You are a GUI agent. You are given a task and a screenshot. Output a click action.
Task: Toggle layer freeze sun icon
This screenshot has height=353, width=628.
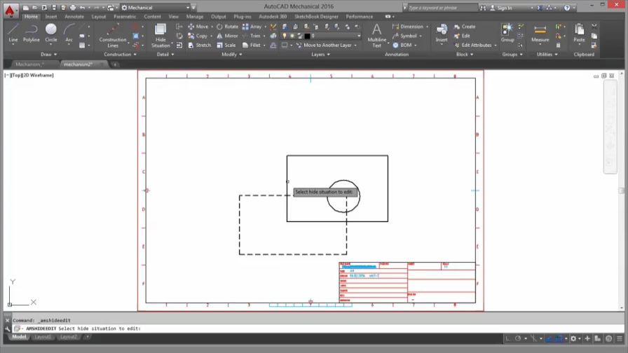pos(292,36)
